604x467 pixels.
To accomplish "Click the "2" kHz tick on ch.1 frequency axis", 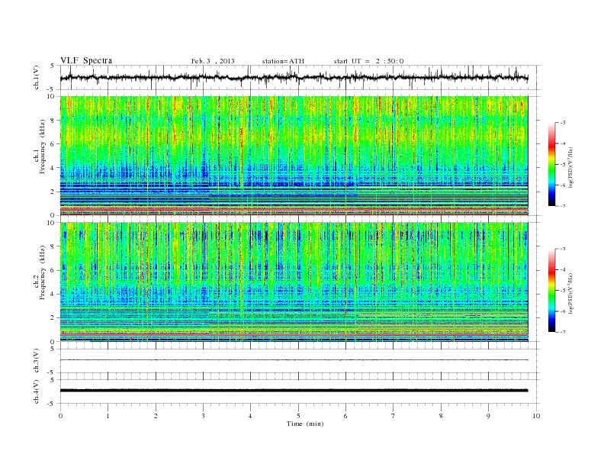I will (x=53, y=192).
